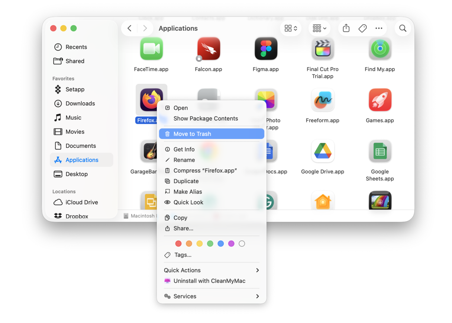
Task: Open the search field with the magnifier
Action: 403,28
